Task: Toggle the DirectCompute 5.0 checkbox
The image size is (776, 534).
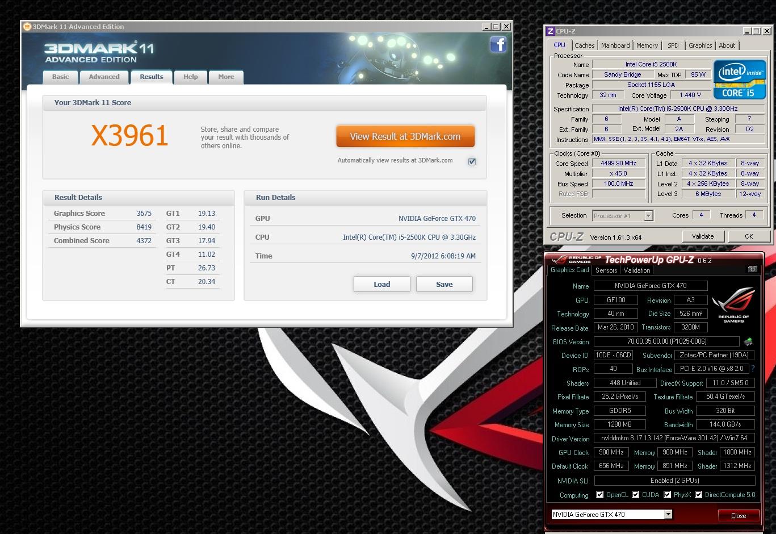Action: point(699,495)
